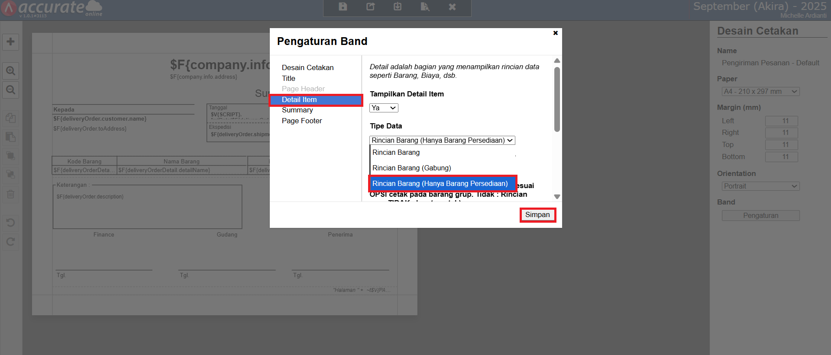Open the Tampilkan Detail Item dropdown
The height and width of the screenshot is (355, 831).
coord(384,108)
